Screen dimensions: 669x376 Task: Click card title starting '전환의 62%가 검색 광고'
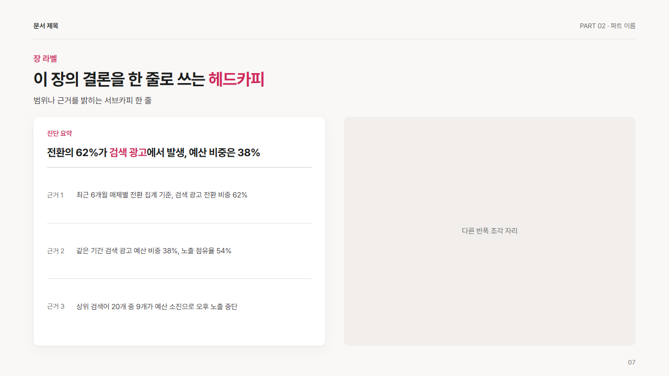coord(154,152)
